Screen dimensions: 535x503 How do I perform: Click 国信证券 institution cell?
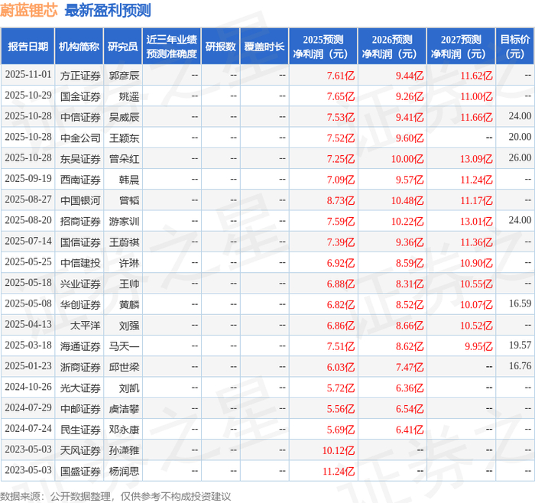[x=80, y=242]
